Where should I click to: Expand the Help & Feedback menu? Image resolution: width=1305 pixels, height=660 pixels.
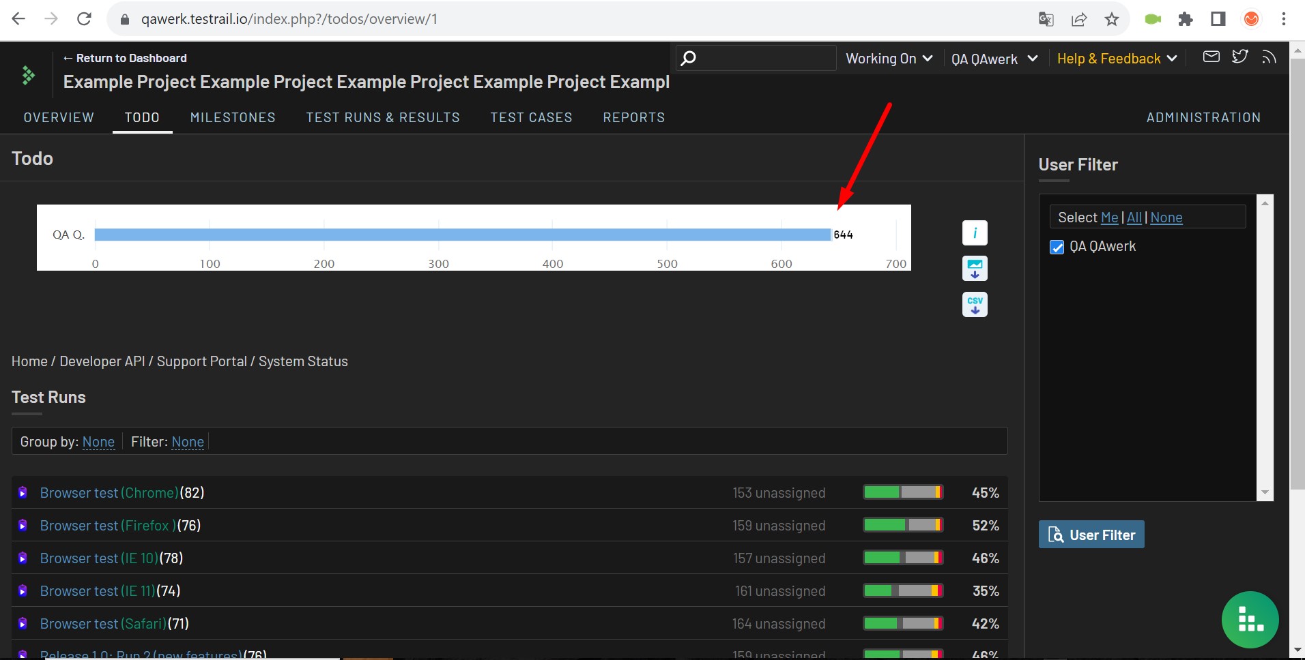1117,59
